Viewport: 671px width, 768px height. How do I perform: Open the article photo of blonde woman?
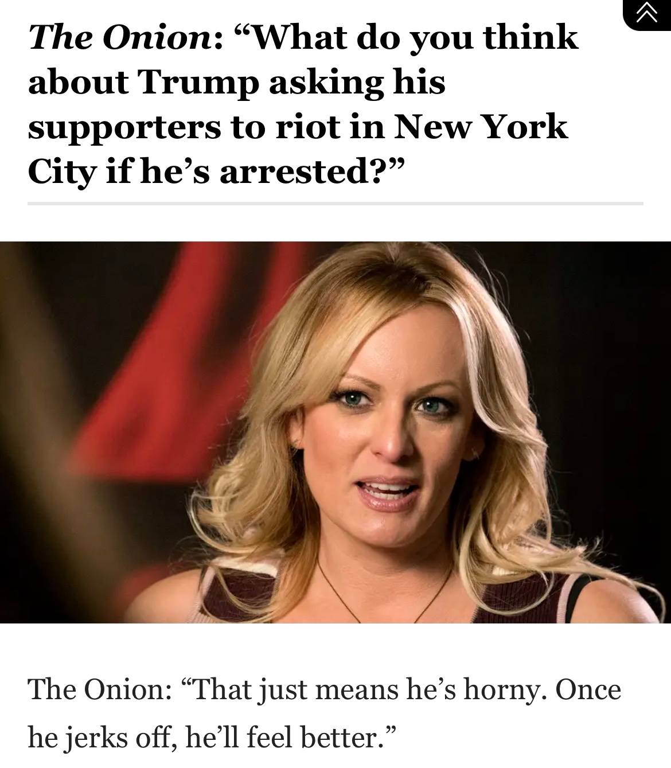pyautogui.click(x=335, y=432)
